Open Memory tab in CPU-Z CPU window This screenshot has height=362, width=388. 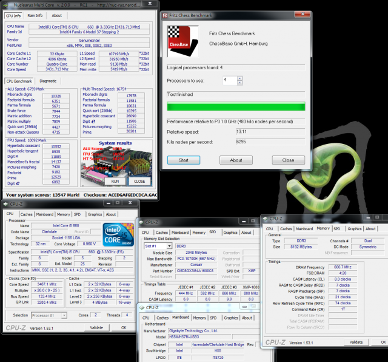63,214
